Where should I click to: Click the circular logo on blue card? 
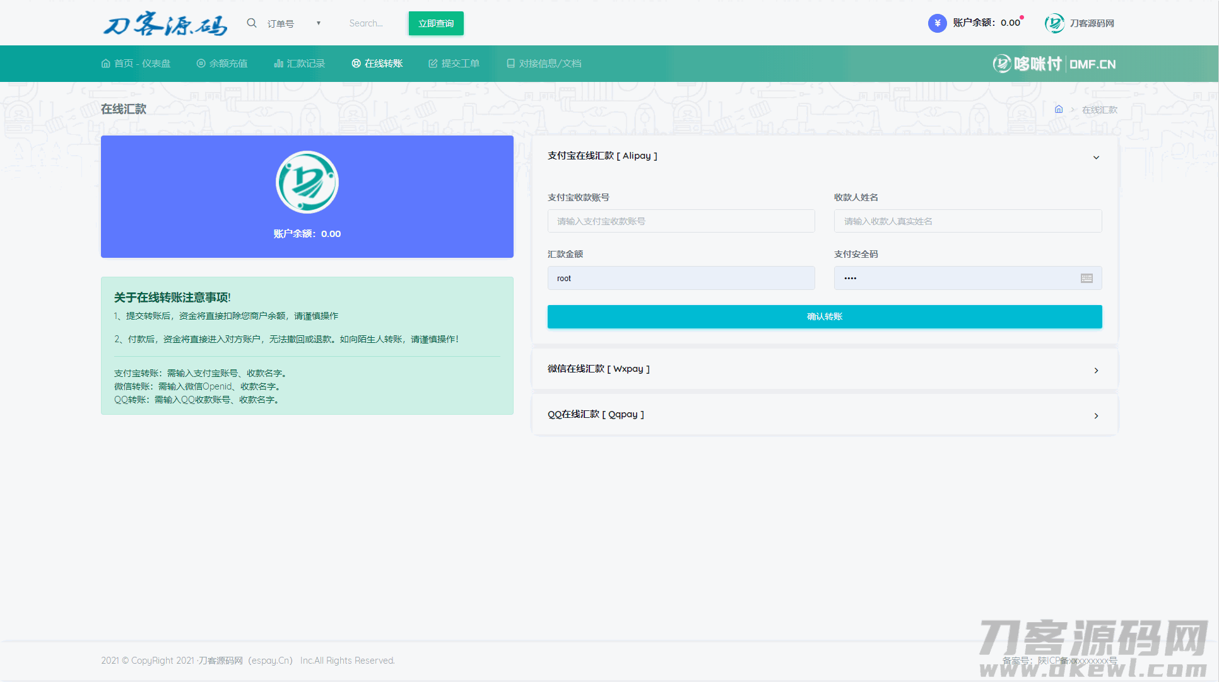(307, 182)
